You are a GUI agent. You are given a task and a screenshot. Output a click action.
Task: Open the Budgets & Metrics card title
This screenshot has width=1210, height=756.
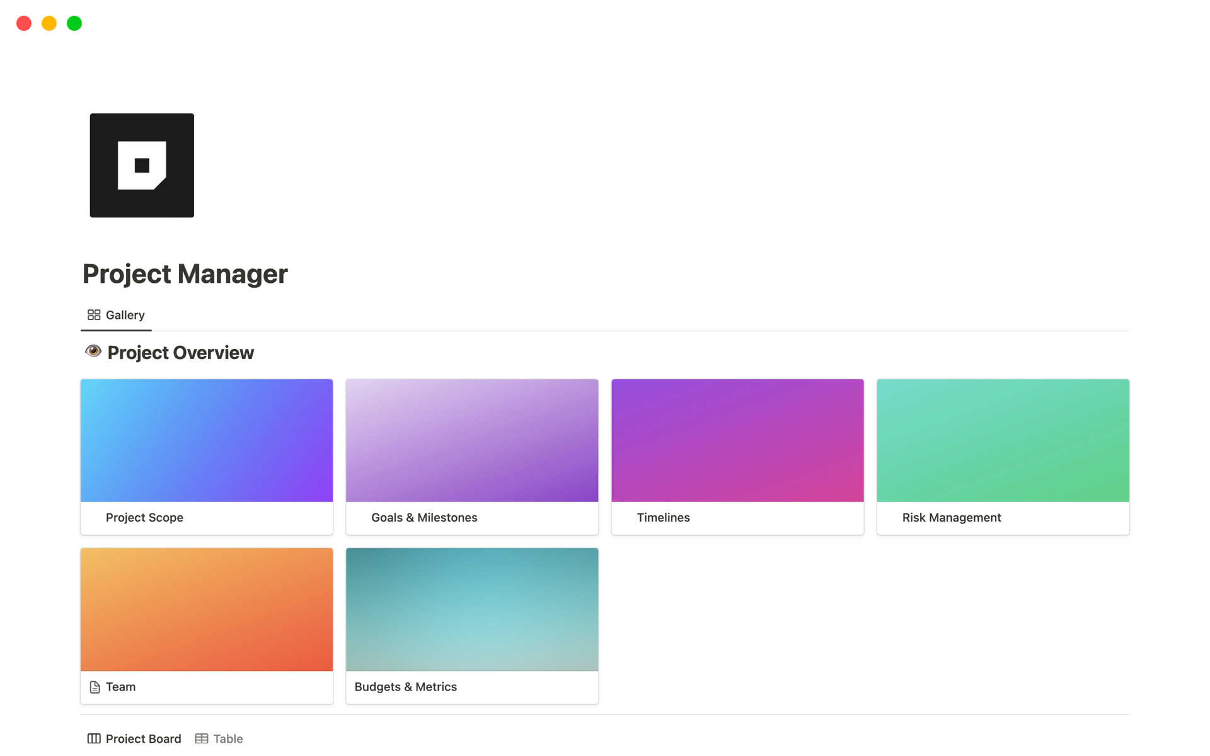405,687
